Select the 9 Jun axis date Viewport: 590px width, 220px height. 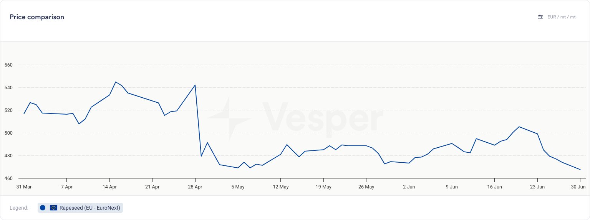(x=452, y=187)
